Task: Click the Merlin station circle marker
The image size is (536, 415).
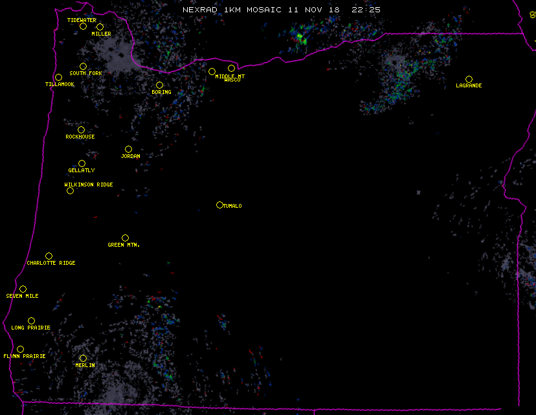Action: pyautogui.click(x=83, y=358)
